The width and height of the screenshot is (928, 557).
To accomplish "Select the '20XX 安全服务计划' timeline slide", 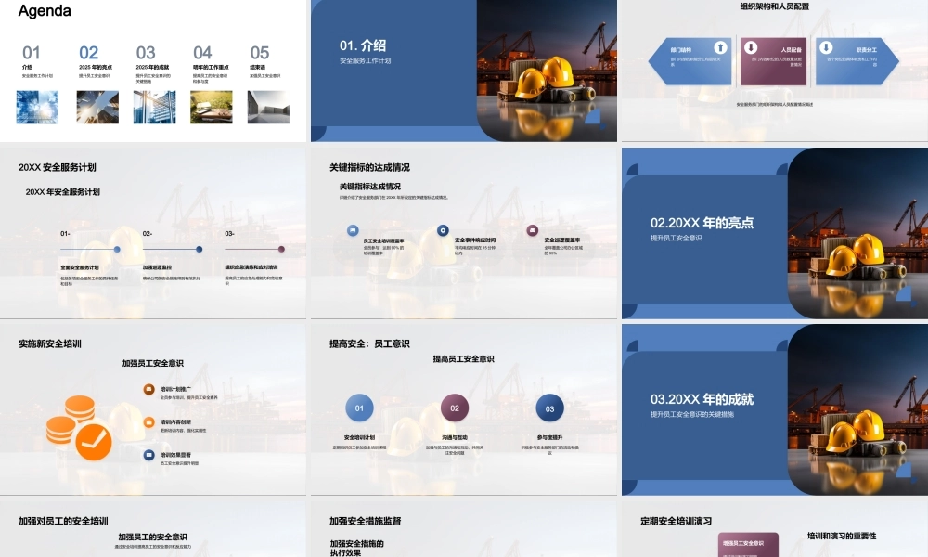I will point(153,233).
